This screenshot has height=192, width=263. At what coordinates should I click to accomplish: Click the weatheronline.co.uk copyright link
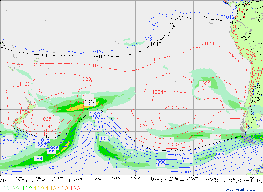pyautogui.click(x=241, y=190)
